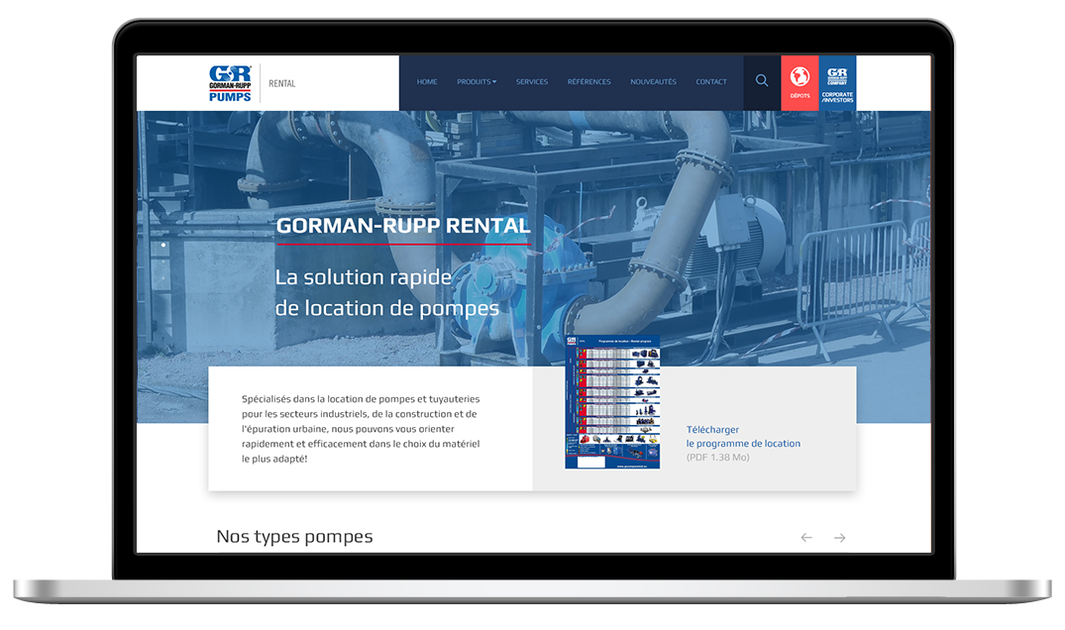
Task: Expand the Produits dropdown menu
Action: (x=477, y=82)
